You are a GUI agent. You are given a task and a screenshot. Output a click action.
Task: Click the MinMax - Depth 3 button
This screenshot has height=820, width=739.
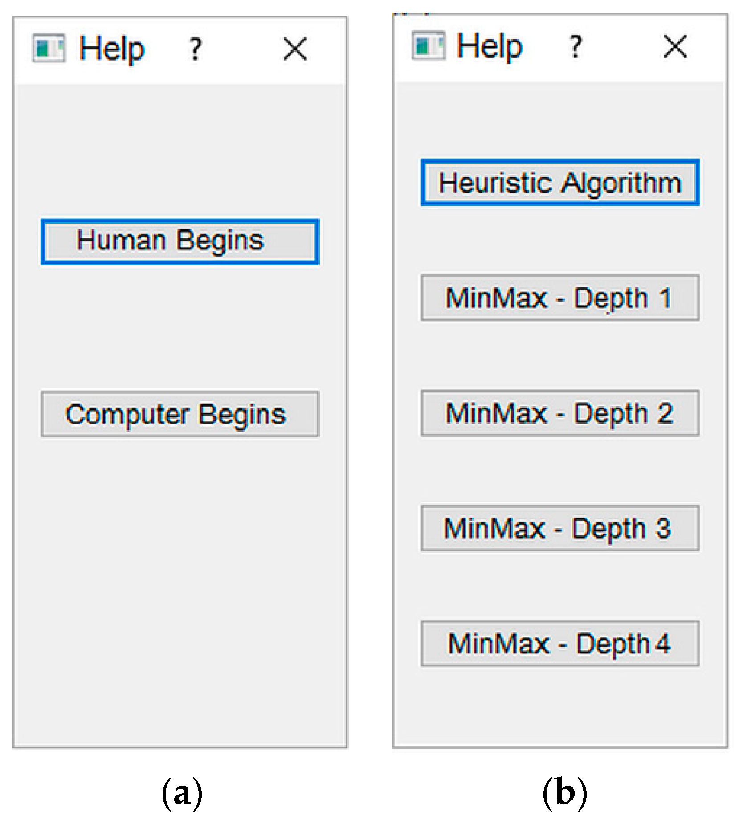pyautogui.click(x=560, y=528)
